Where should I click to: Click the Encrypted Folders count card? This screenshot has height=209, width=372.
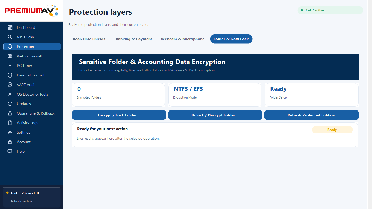click(118, 95)
